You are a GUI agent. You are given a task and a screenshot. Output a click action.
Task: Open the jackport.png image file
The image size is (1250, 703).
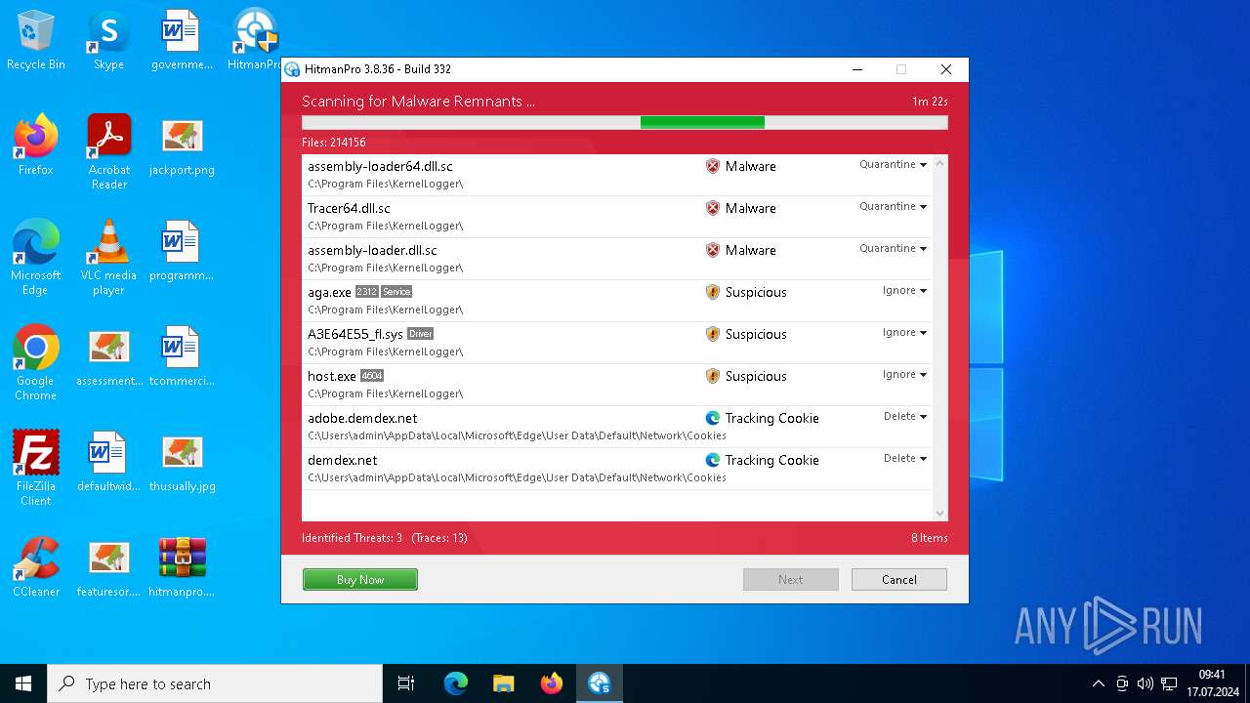pos(181,146)
